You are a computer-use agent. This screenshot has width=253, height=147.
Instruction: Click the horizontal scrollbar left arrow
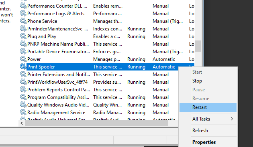(x=22, y=123)
